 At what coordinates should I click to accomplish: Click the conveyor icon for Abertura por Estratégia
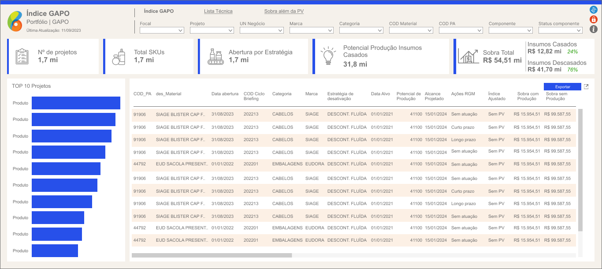[216, 56]
